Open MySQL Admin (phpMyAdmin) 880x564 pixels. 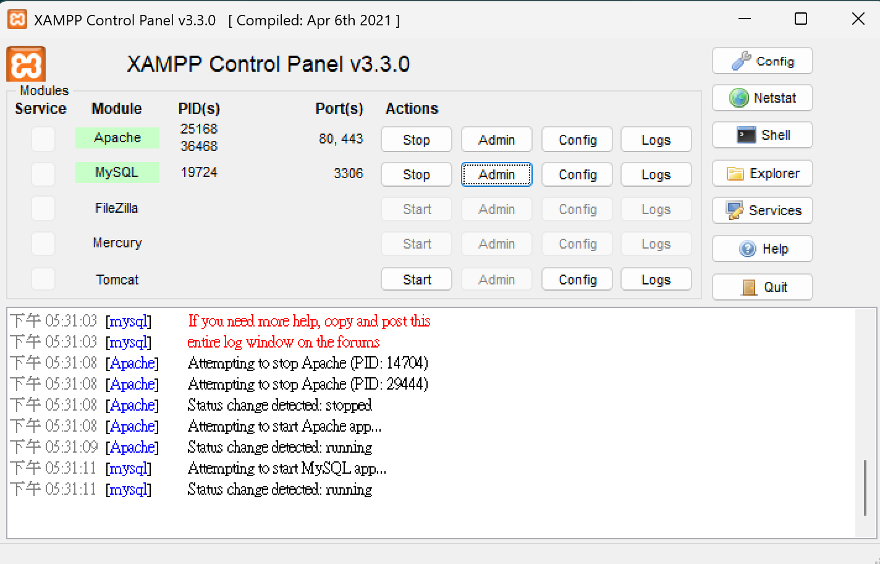(497, 174)
